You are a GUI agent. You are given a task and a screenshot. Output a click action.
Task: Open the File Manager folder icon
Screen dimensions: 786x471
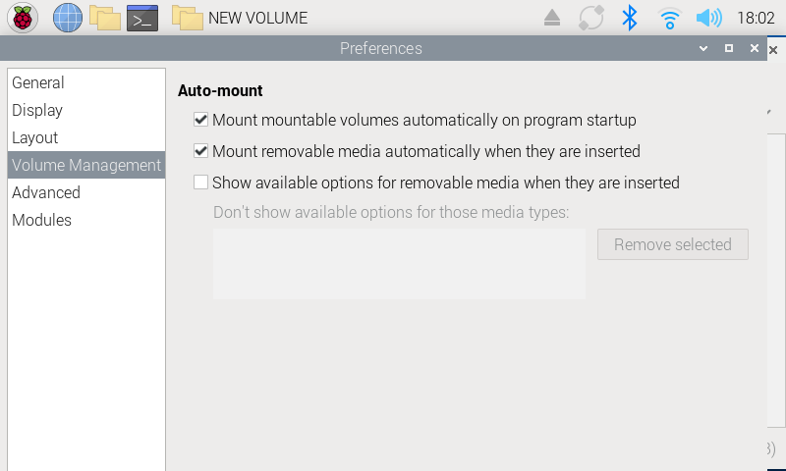click(x=104, y=17)
